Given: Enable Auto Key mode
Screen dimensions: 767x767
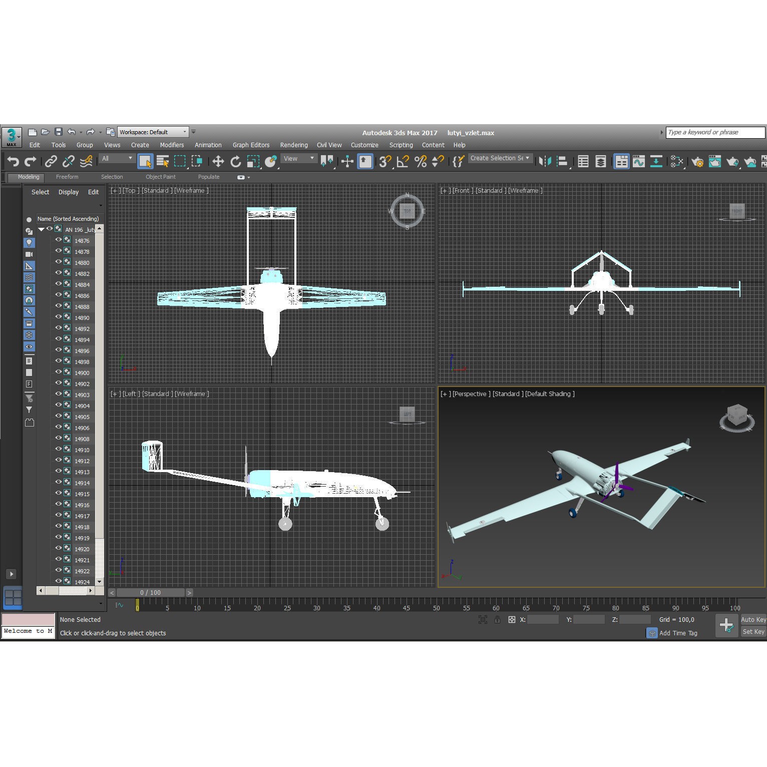Looking at the screenshot, I should (753, 619).
